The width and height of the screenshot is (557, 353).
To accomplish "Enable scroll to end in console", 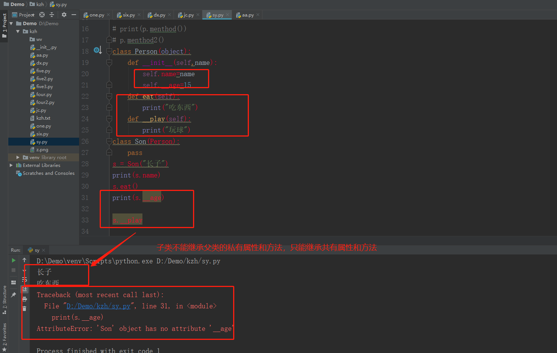I will (x=24, y=290).
